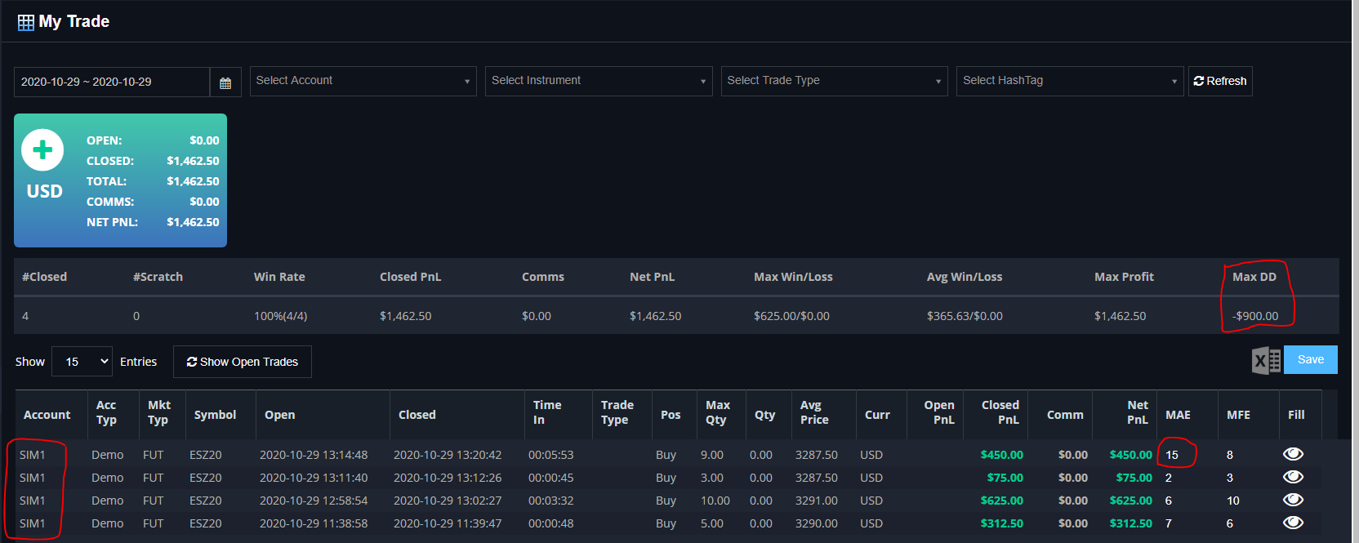Screen dimensions: 1359x543
Task: Click the #Closed summary value 4
Action: click(25, 316)
